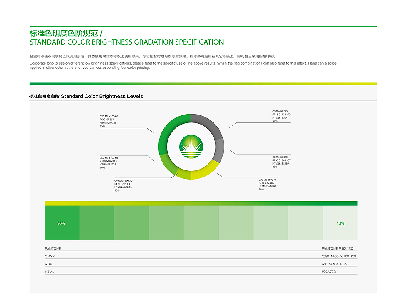
Task: Click the value 'R:0 G:167 B:59'
Action: [x=334, y=264]
